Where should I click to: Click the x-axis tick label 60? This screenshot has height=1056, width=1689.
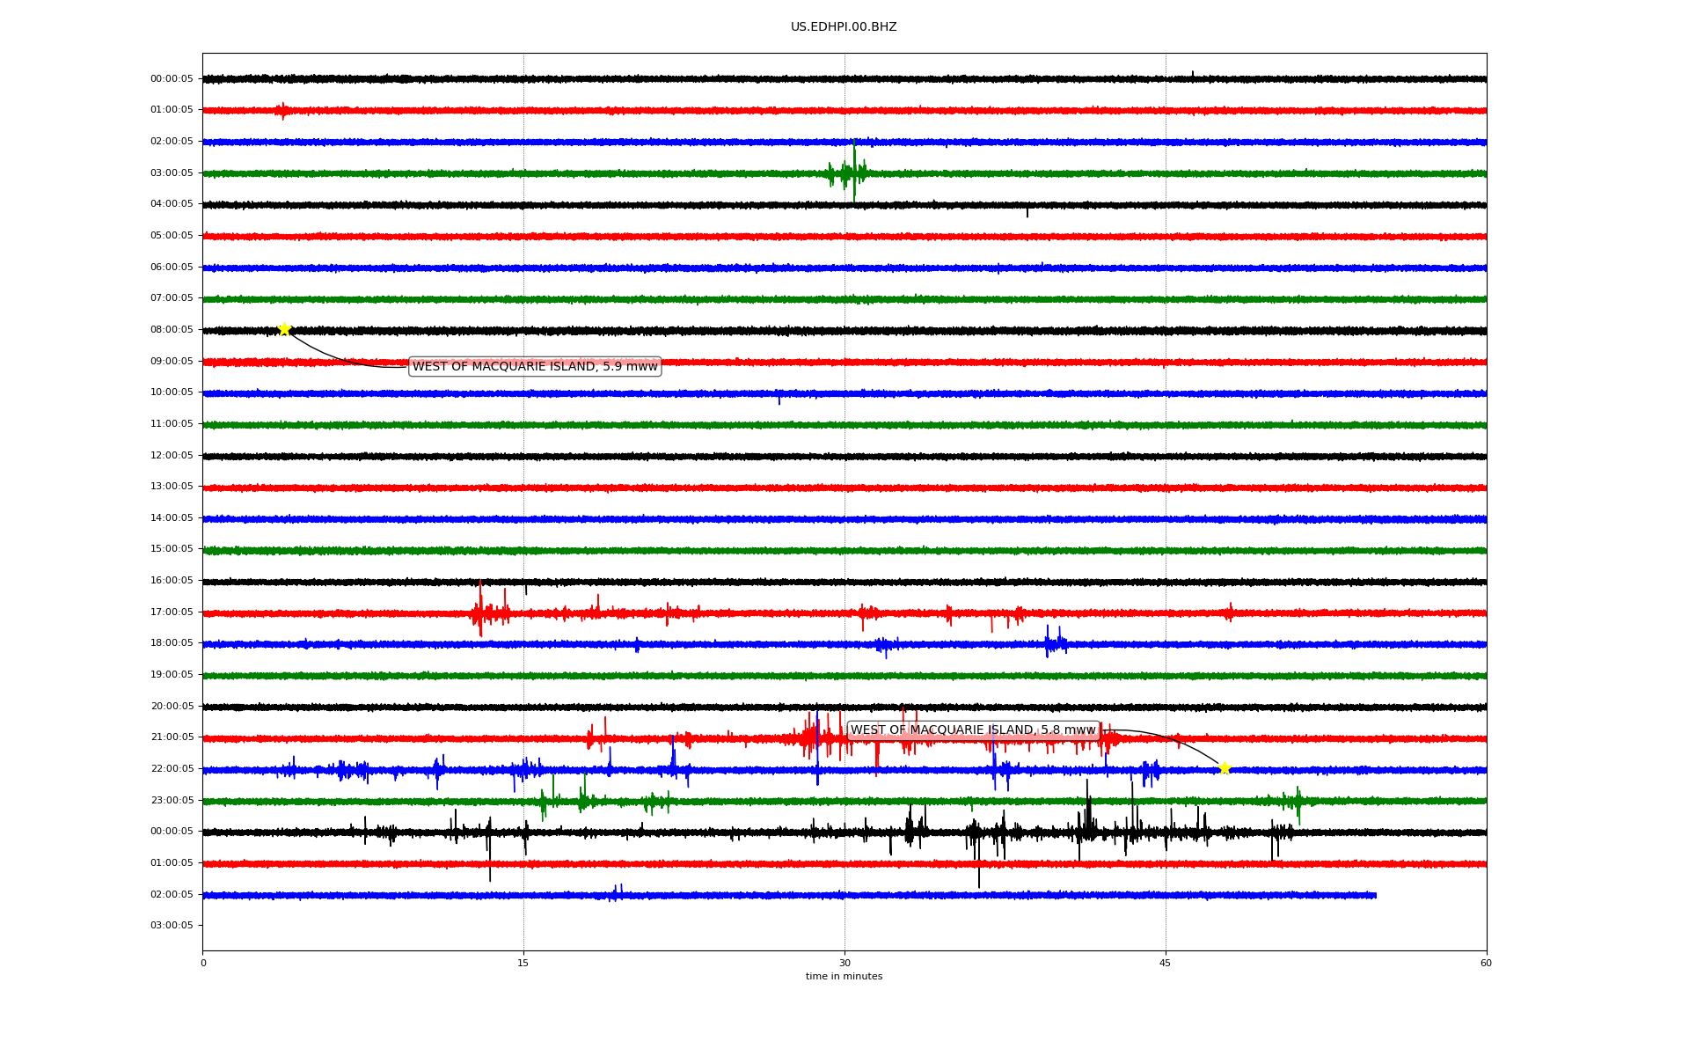(x=1486, y=963)
